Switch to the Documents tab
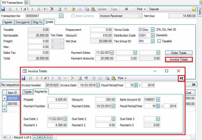This screenshot has width=202, height=140. tap(23, 22)
